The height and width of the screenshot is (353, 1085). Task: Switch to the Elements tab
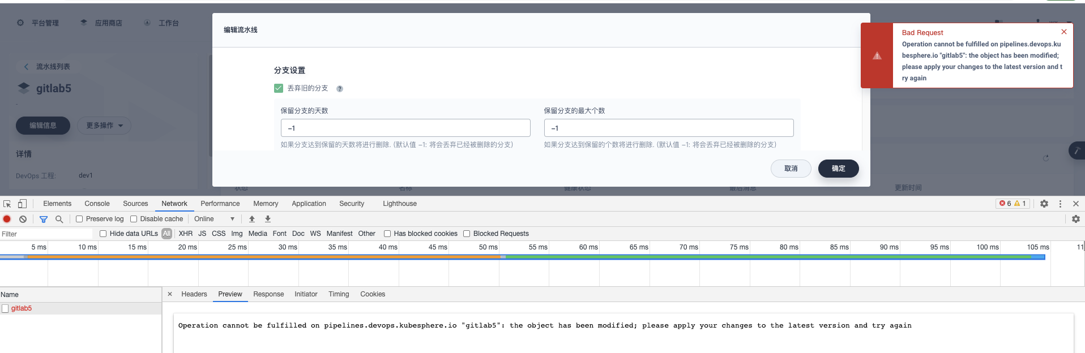click(x=57, y=204)
